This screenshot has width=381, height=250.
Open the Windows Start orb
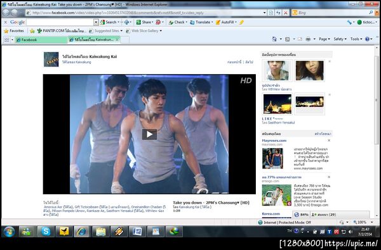pos(10,232)
